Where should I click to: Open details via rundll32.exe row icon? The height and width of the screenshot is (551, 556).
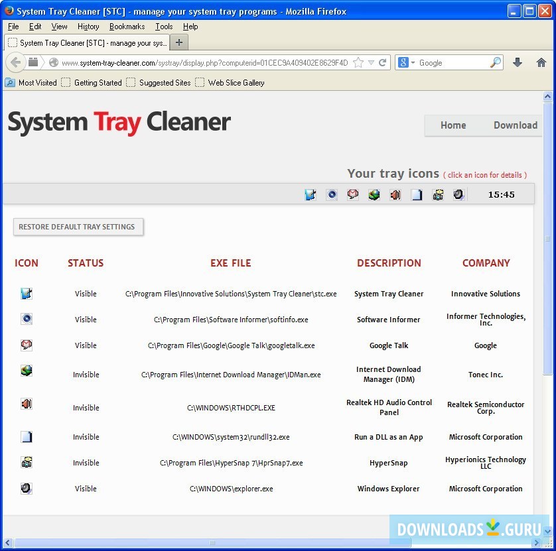pyautogui.click(x=27, y=436)
